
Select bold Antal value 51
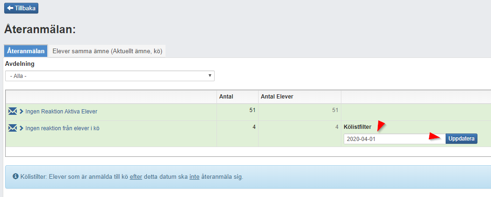tap(253, 110)
